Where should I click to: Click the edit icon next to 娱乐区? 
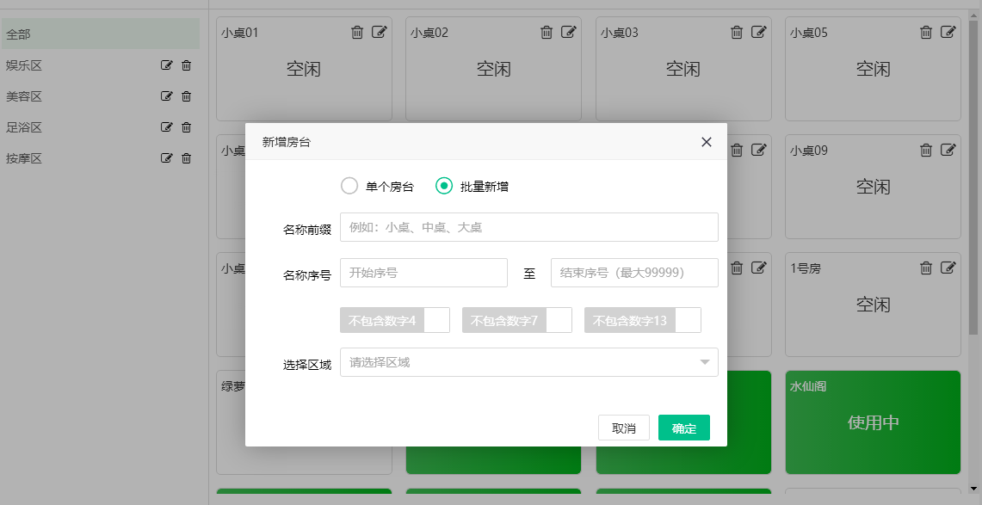pyautogui.click(x=166, y=65)
